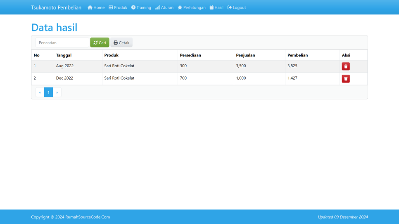Click the penjualan value 1,000
This screenshot has height=224, width=399.
coord(241,78)
